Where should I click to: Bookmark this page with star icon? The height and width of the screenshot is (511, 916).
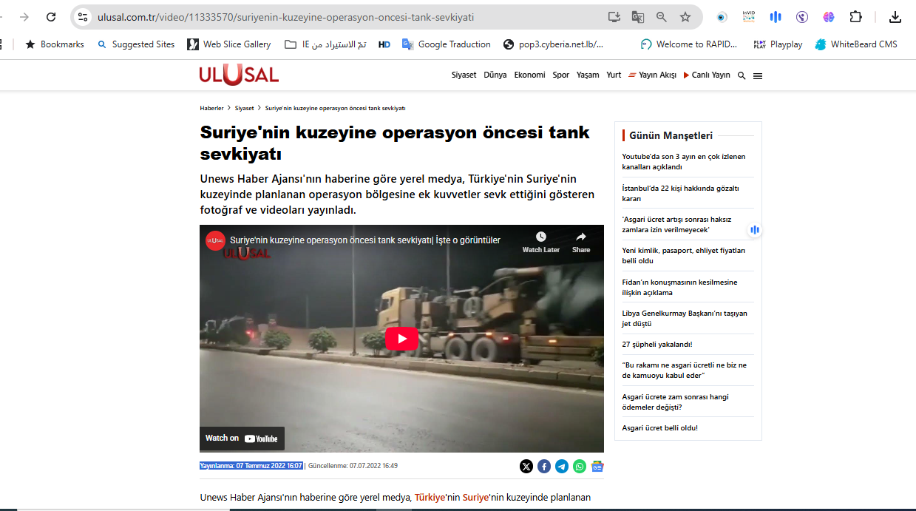click(x=685, y=17)
